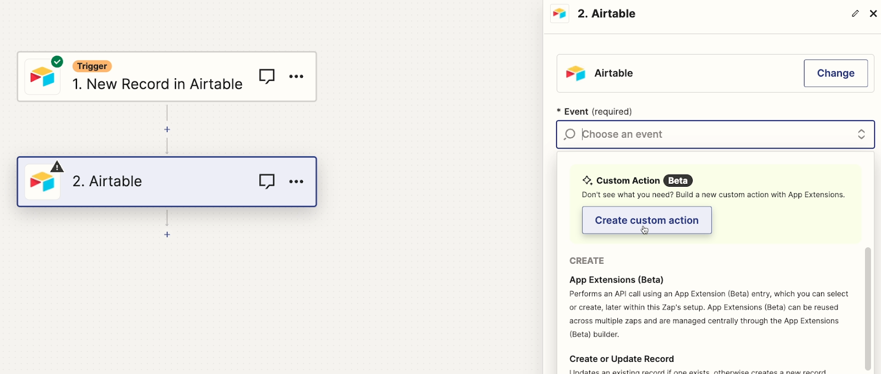This screenshot has height=374, width=881.
Task: Open the three-dot menu on 2. Airtable step
Action: [296, 182]
